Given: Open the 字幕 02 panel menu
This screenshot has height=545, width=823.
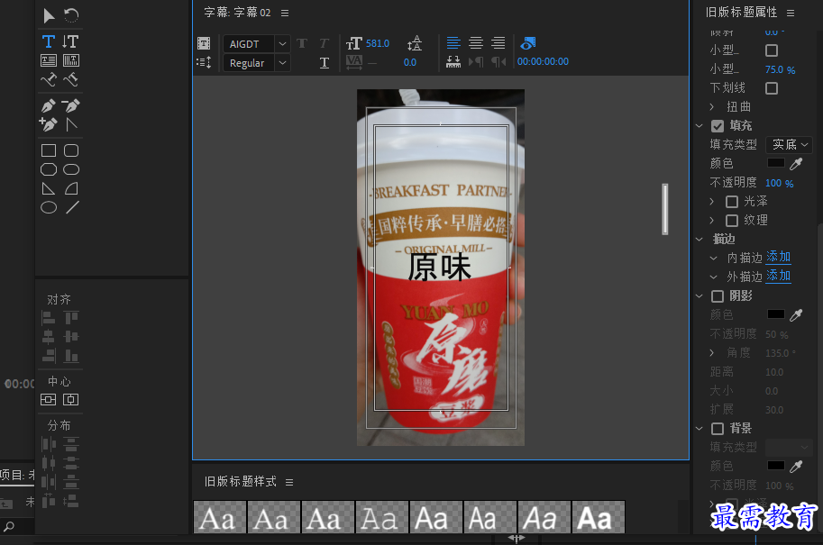Looking at the screenshot, I should click(x=285, y=14).
